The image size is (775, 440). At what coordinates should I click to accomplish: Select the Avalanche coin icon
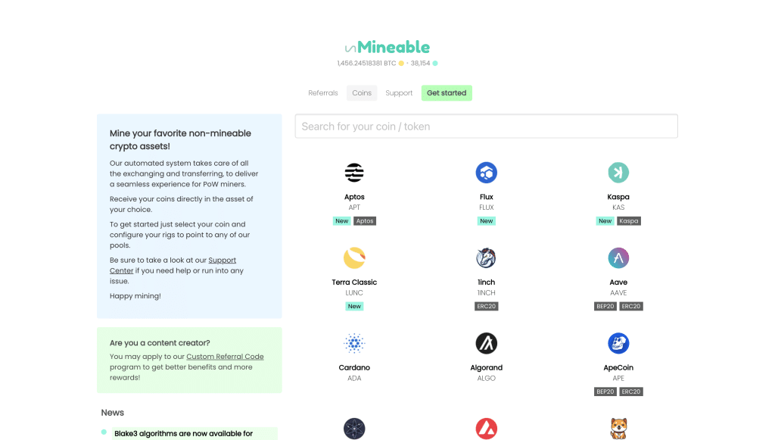[487, 428]
